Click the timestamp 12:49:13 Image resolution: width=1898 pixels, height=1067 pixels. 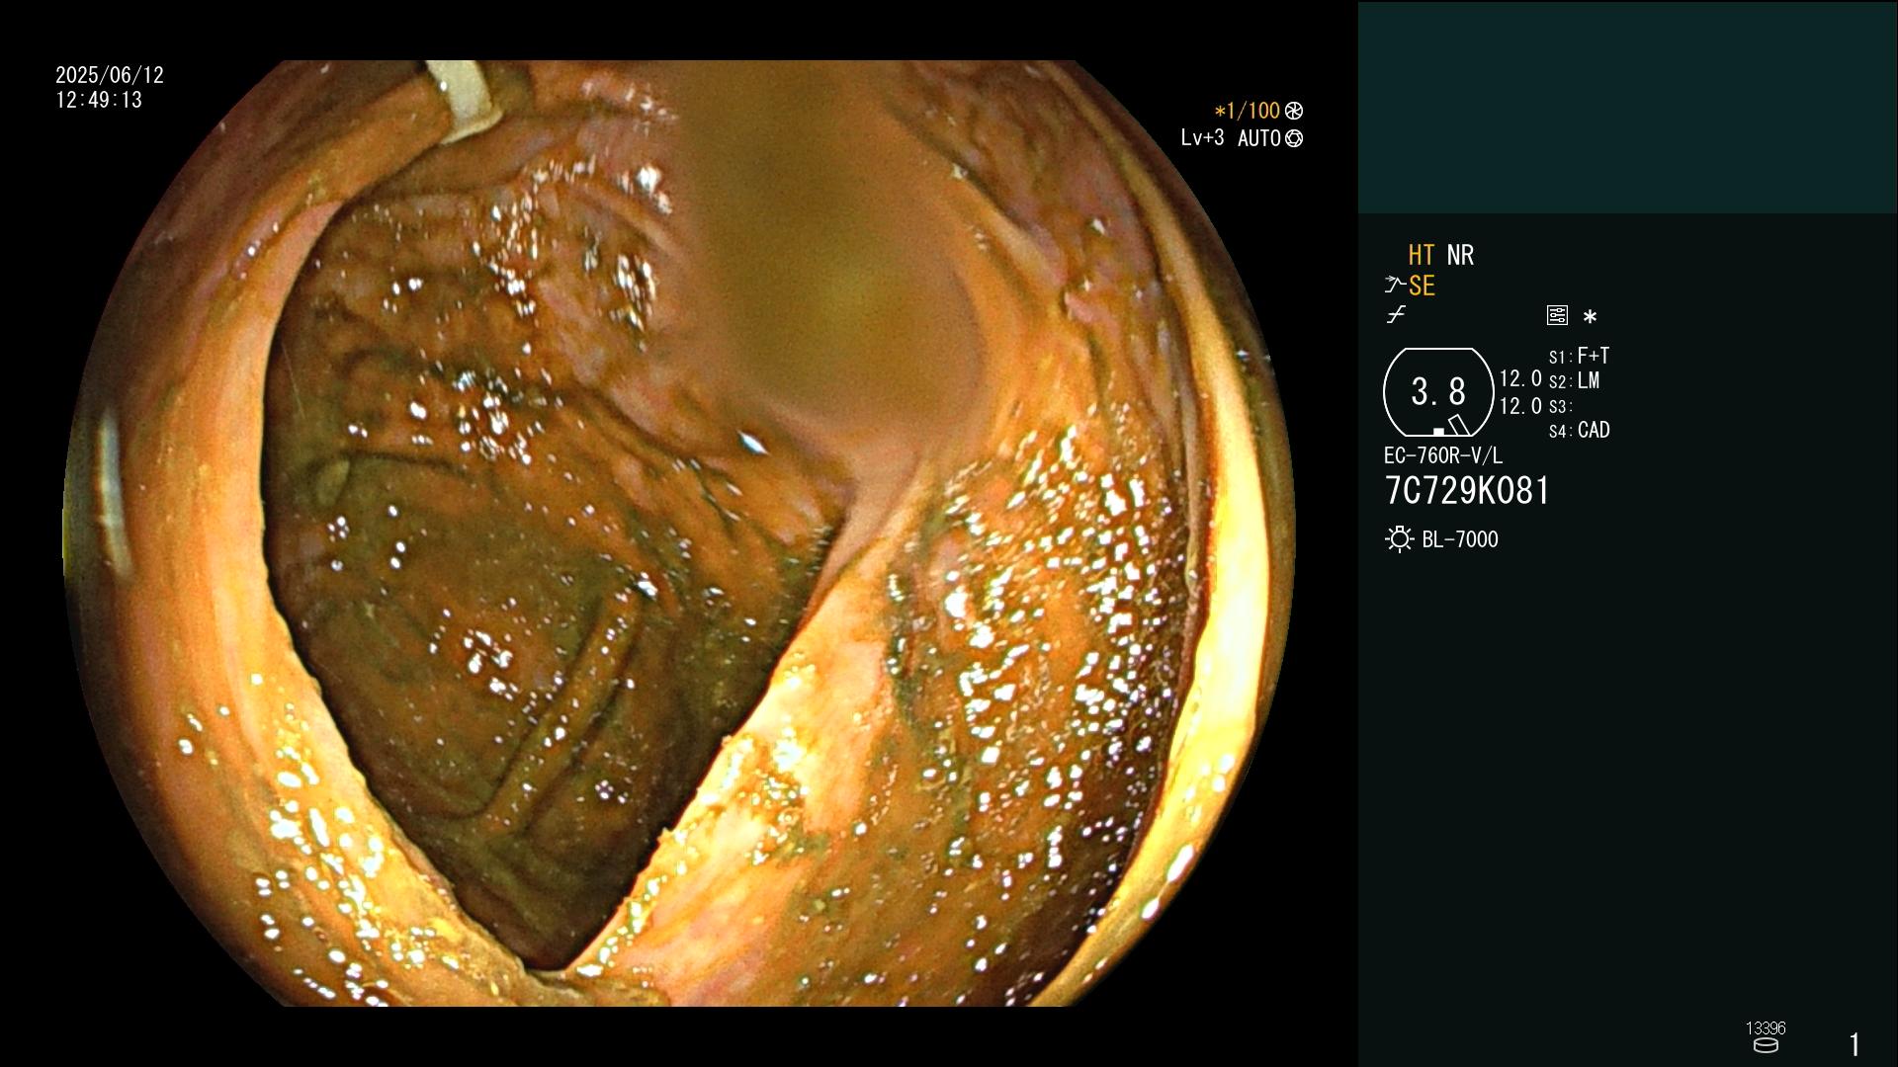click(99, 100)
